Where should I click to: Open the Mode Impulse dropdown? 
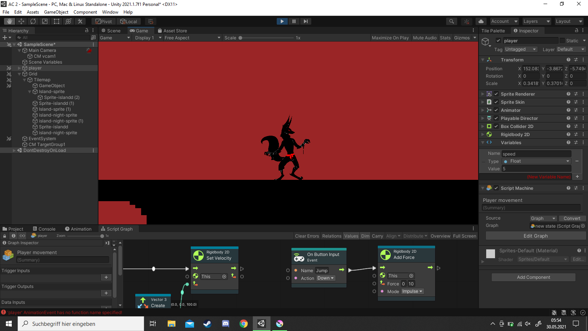click(x=412, y=291)
